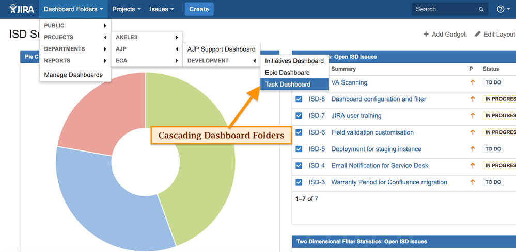Open issue ISD-3 link
Viewport: 516px width, 252px height.
coord(317,182)
